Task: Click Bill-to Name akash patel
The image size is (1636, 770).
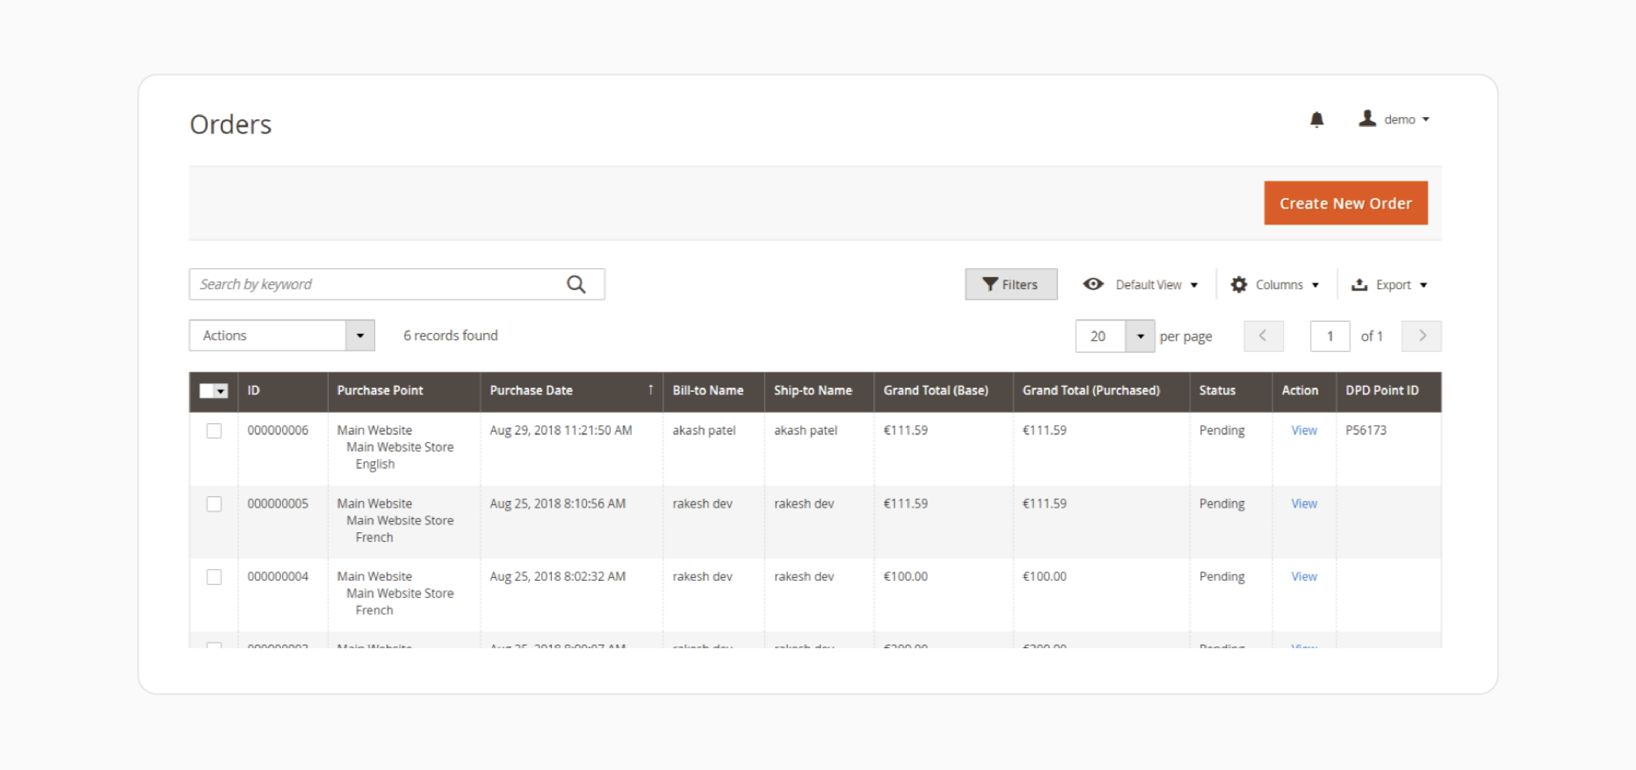Action: (704, 430)
